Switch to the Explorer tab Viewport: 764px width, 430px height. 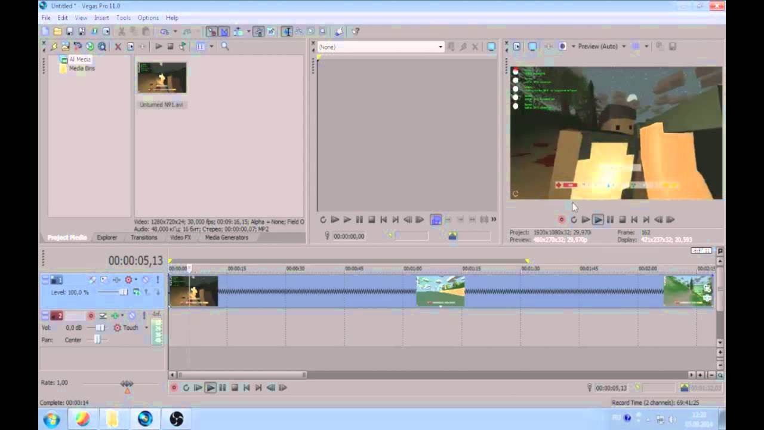click(x=107, y=237)
